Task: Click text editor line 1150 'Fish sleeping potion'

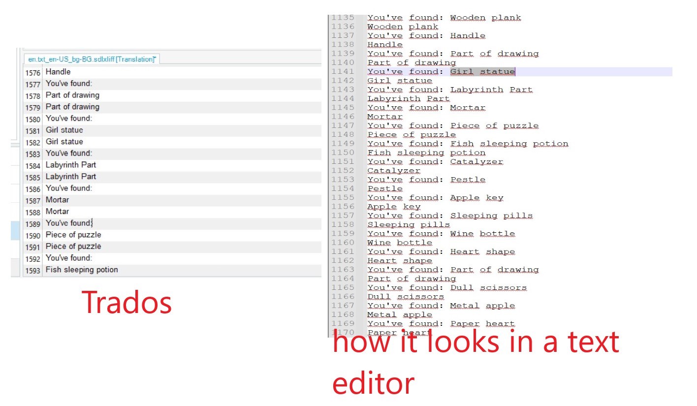Action: coord(426,153)
